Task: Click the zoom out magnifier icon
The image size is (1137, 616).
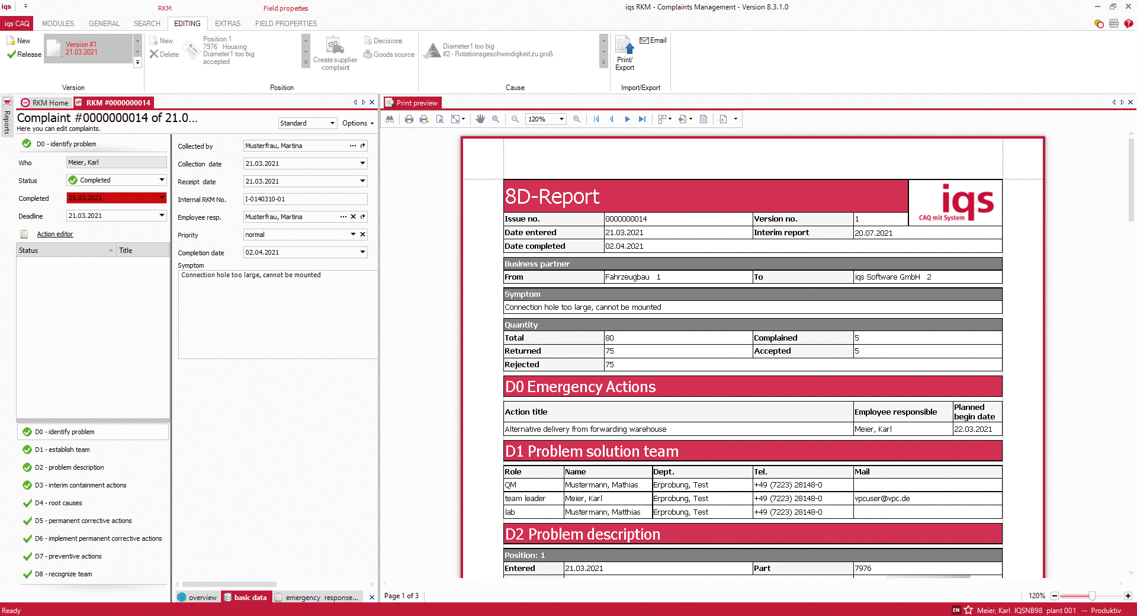Action: pyautogui.click(x=515, y=119)
